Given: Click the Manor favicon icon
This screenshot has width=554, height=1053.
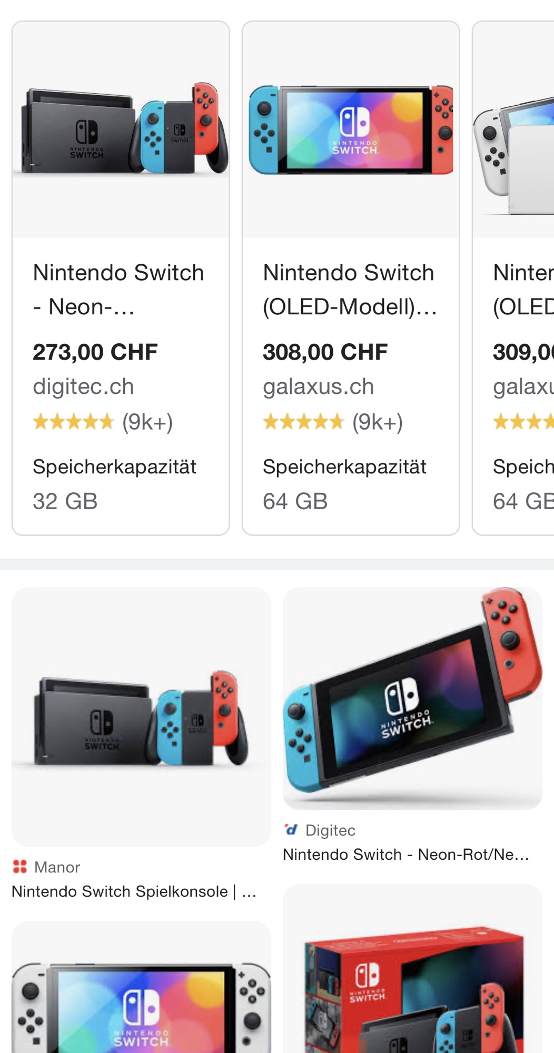Looking at the screenshot, I should [20, 867].
